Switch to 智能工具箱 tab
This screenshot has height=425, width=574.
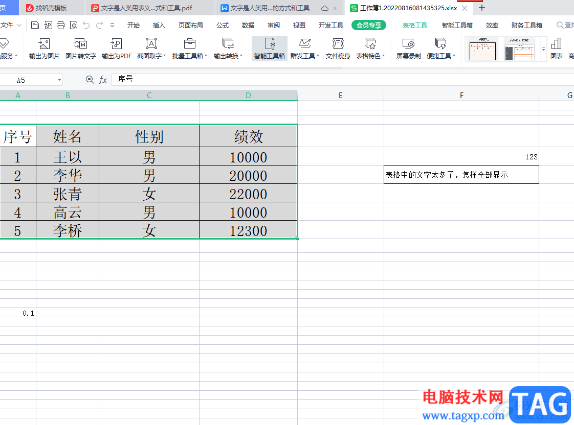pyautogui.click(x=457, y=25)
